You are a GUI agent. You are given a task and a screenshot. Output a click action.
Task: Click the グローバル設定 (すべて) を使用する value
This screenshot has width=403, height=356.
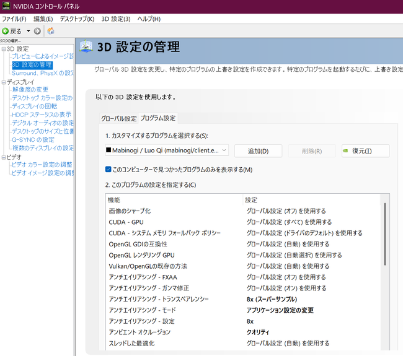tap(289, 222)
